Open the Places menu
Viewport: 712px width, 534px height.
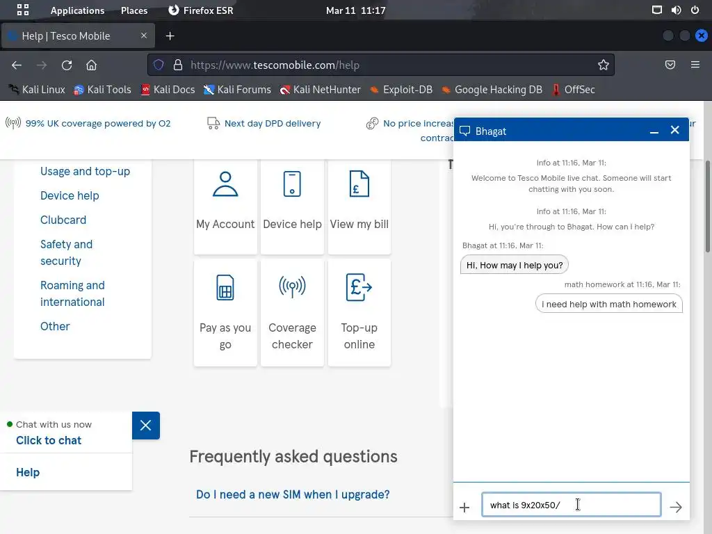(134, 10)
